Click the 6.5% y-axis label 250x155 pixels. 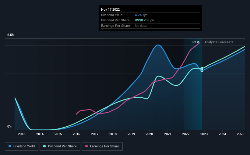click(x=11, y=35)
